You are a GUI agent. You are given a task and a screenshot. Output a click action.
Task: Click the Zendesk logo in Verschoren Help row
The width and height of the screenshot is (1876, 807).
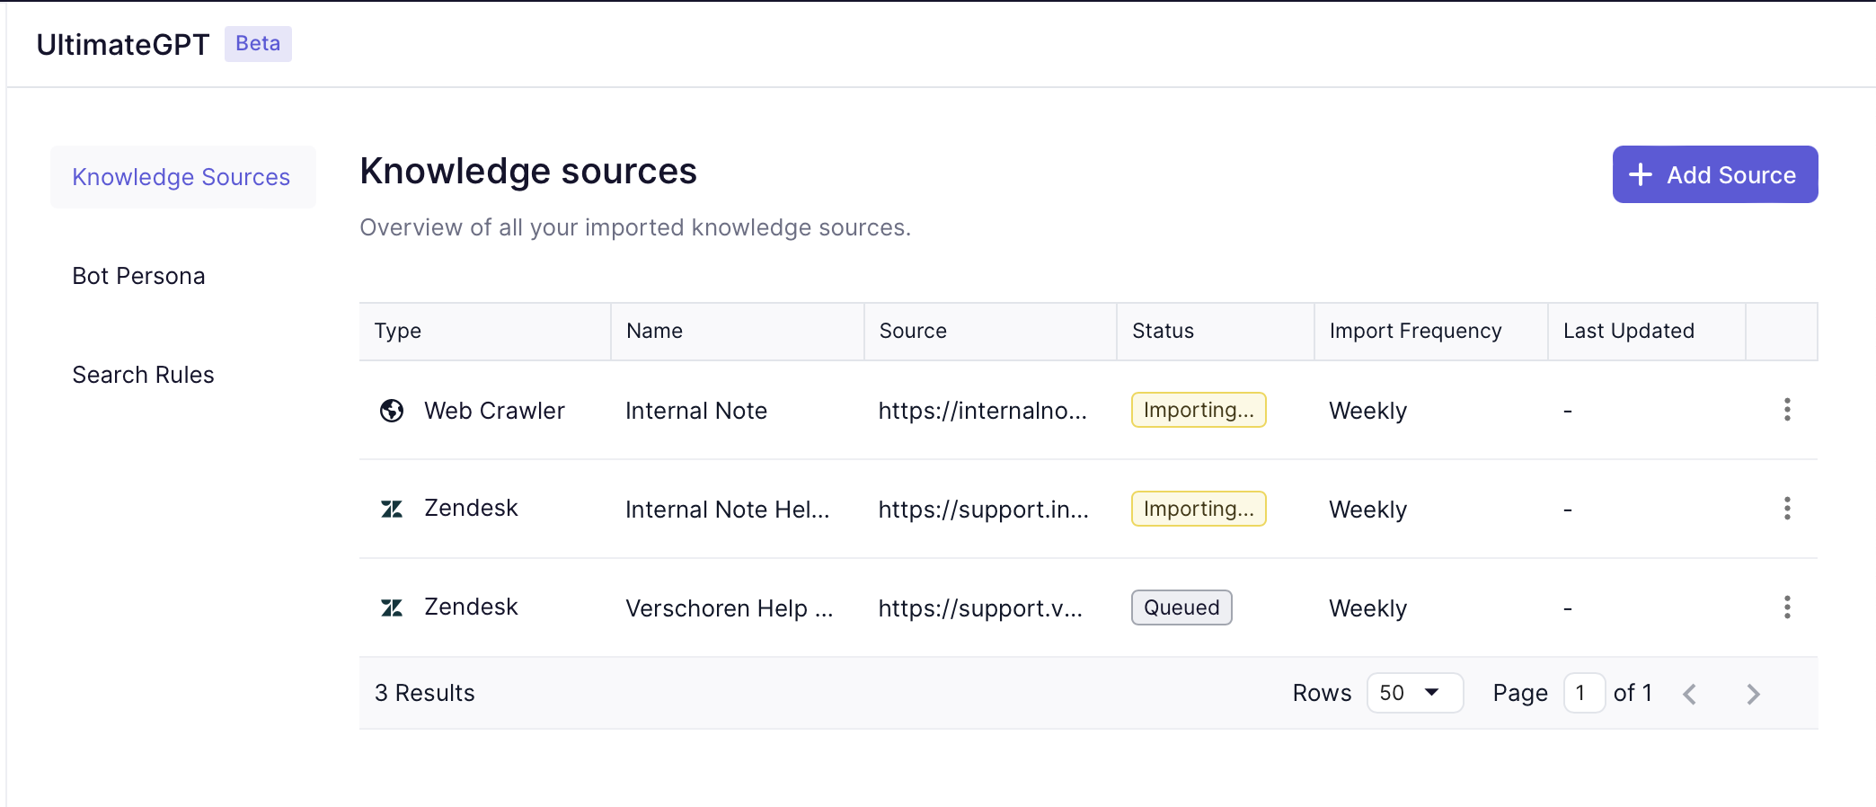(x=392, y=608)
